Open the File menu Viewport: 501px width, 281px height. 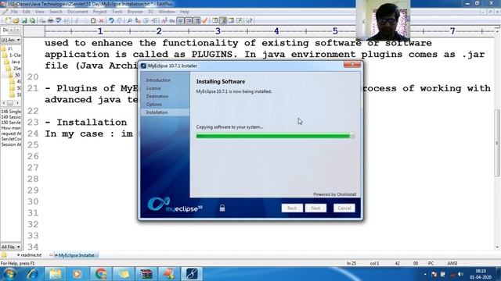(14, 12)
